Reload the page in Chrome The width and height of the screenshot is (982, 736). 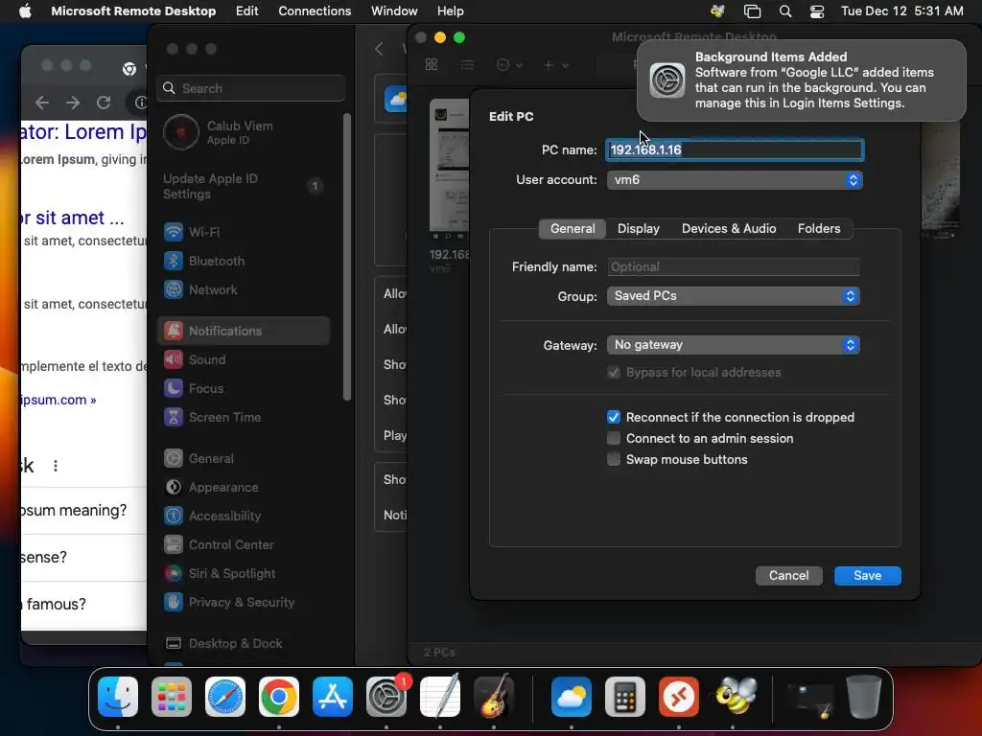click(104, 103)
